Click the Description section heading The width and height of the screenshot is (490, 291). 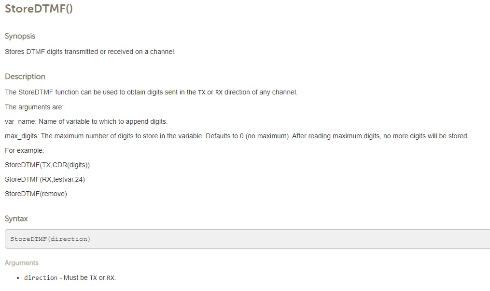[25, 77]
